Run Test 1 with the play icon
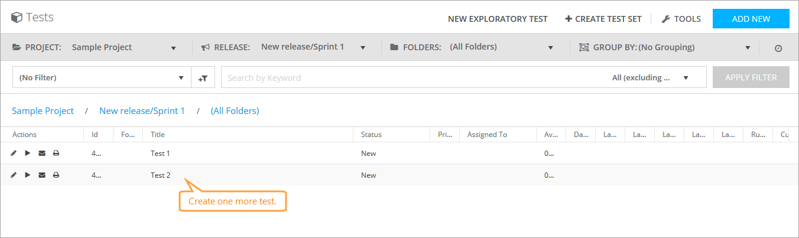 pos(28,154)
